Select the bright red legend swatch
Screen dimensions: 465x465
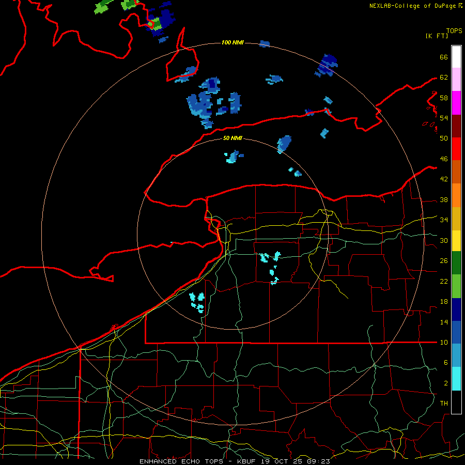click(456, 149)
